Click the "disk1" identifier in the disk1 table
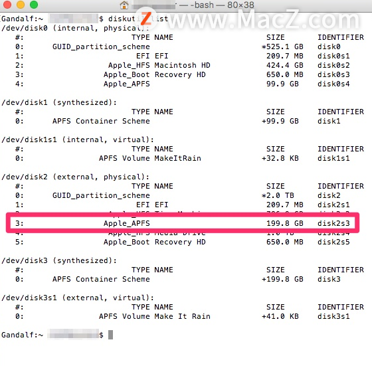This screenshot has width=372, height=366. pos(329,121)
